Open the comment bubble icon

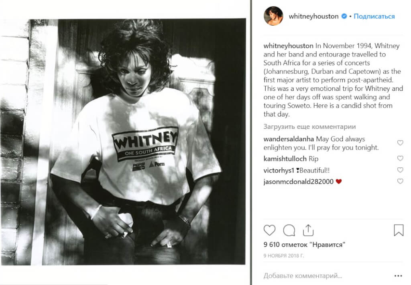pos(289,230)
